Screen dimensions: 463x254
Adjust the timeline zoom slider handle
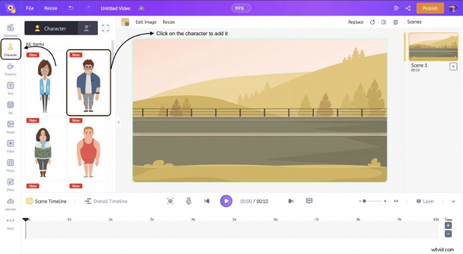(x=365, y=201)
